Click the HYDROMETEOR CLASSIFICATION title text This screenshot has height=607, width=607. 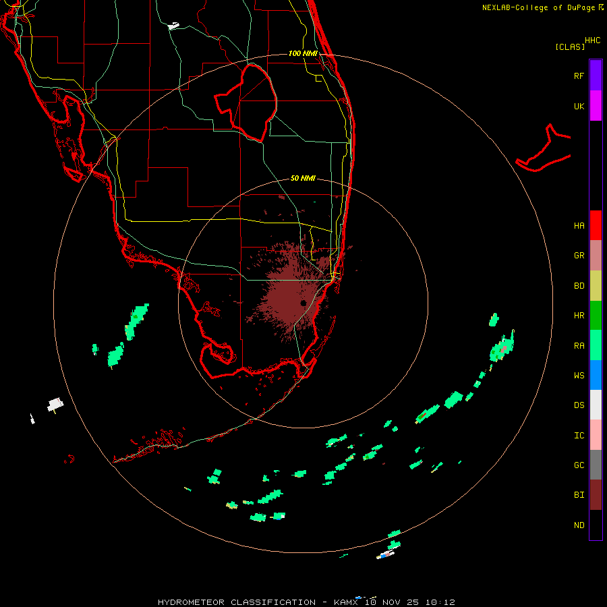237,602
